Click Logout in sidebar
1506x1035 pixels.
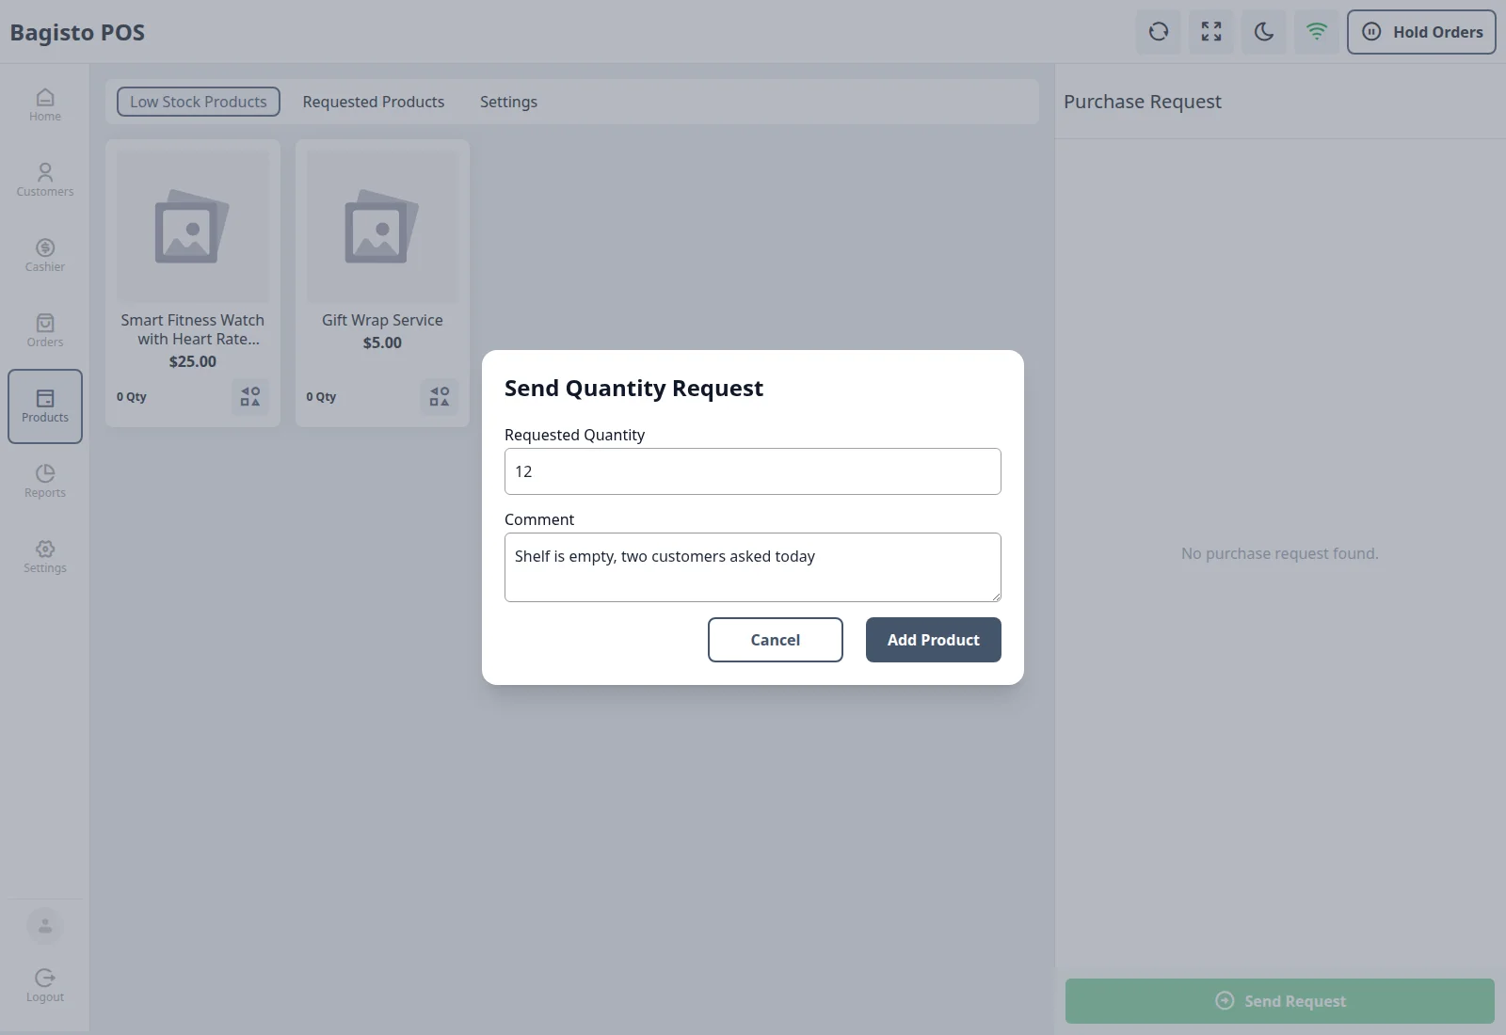tap(45, 986)
